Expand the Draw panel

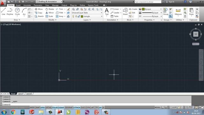(x=17, y=20)
